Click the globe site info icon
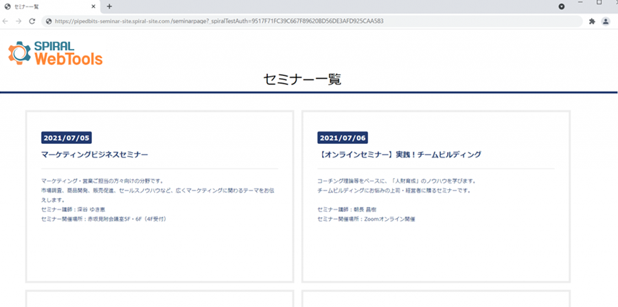618x307 pixels. pos(49,21)
